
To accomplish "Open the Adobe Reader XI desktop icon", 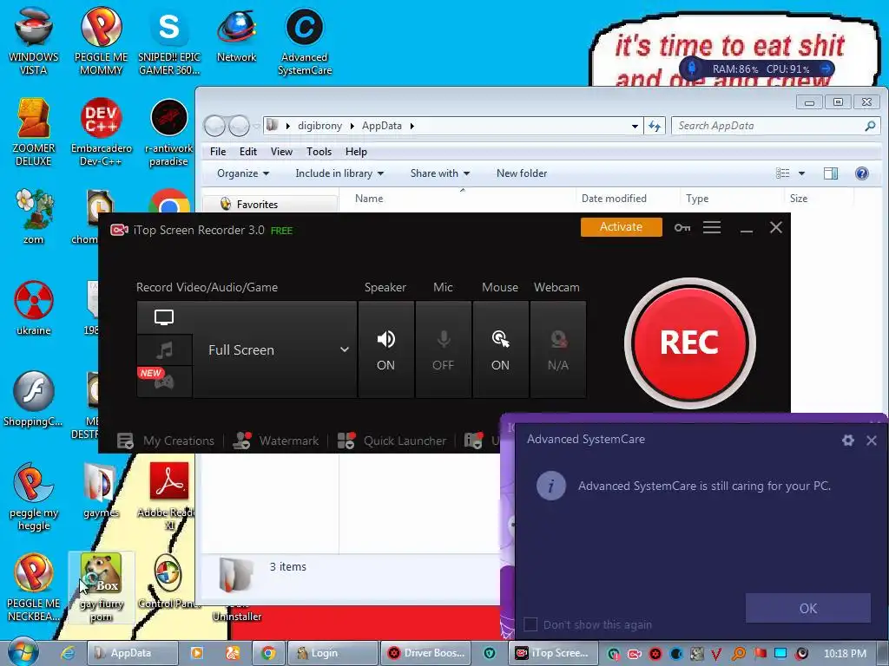I will [169, 494].
